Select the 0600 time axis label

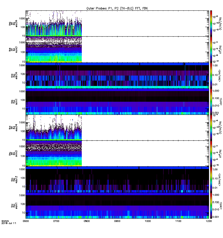pos(26,221)
